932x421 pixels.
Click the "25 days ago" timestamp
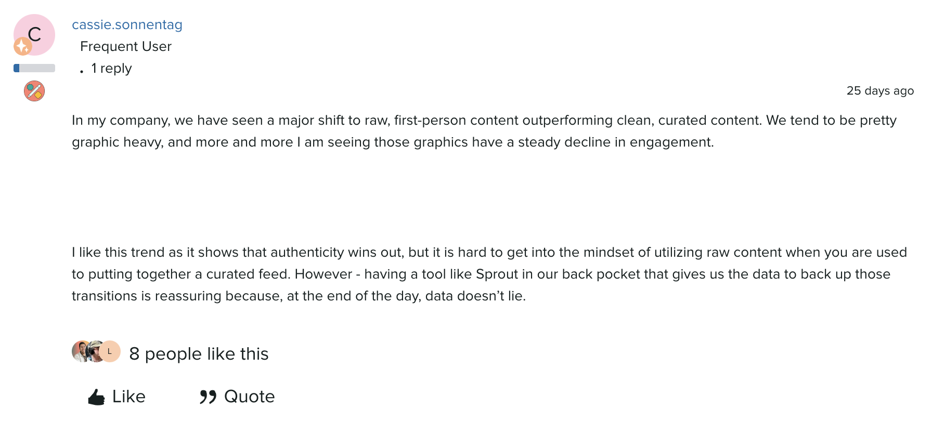[879, 91]
